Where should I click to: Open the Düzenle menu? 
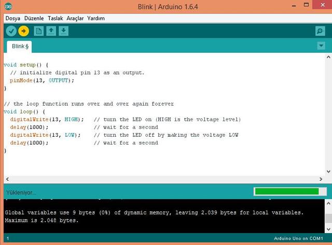34,19
